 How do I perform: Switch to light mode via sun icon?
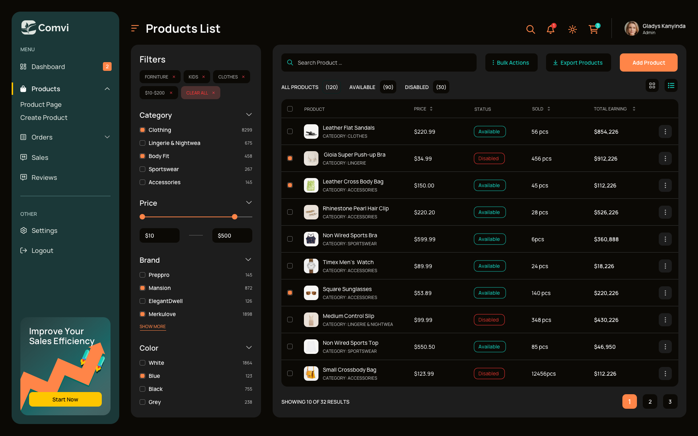572,29
